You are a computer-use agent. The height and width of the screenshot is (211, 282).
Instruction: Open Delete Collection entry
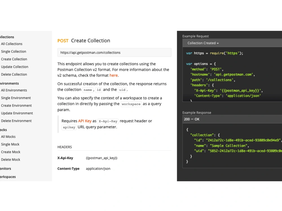click(14, 75)
